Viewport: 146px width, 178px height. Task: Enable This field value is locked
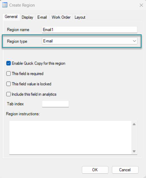click(x=8, y=84)
